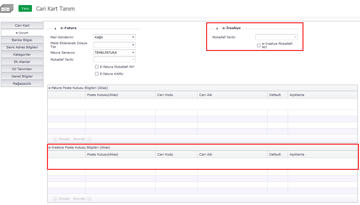Go to Sevk Adres Bilgileri tab

pyautogui.click(x=22, y=47)
